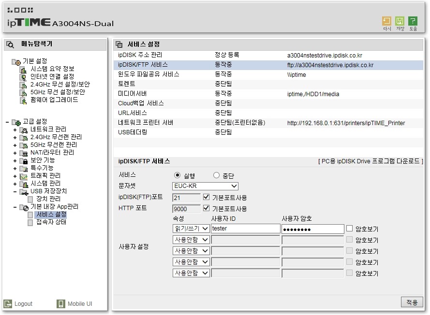Click PC용 ipDISK Drive 프로그램 다운로드 link
The width and height of the screenshot is (430, 315).
point(371,161)
